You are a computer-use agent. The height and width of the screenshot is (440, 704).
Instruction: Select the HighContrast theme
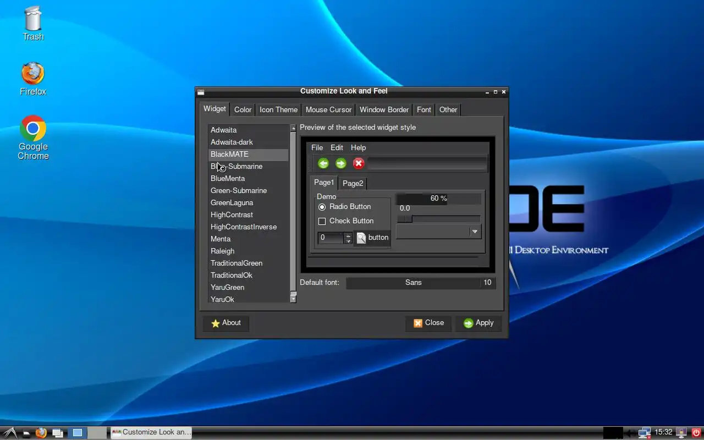(x=248, y=215)
